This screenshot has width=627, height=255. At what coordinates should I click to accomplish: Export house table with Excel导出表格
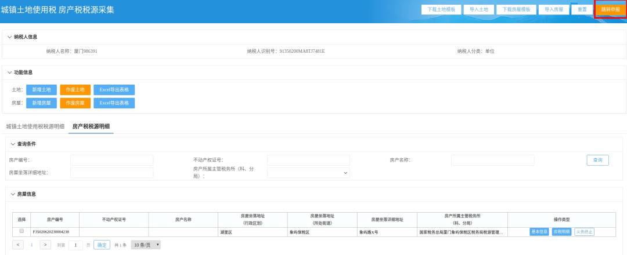(114, 103)
